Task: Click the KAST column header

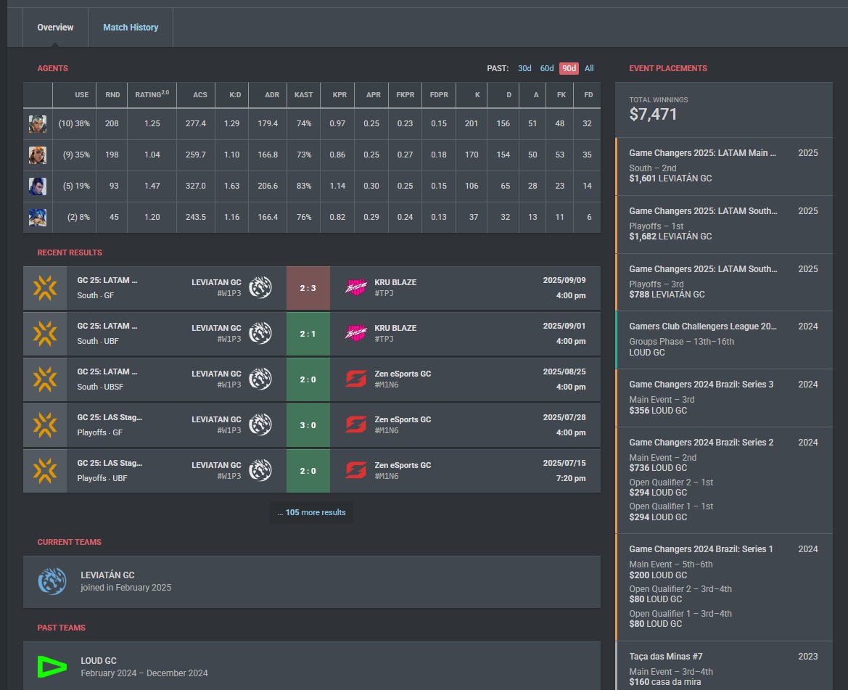Action: pos(303,94)
